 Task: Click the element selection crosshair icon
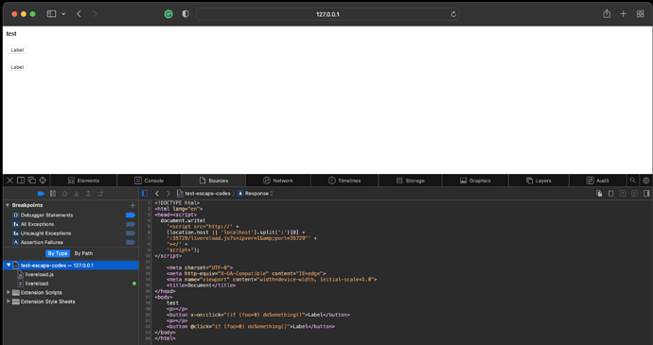tap(43, 181)
